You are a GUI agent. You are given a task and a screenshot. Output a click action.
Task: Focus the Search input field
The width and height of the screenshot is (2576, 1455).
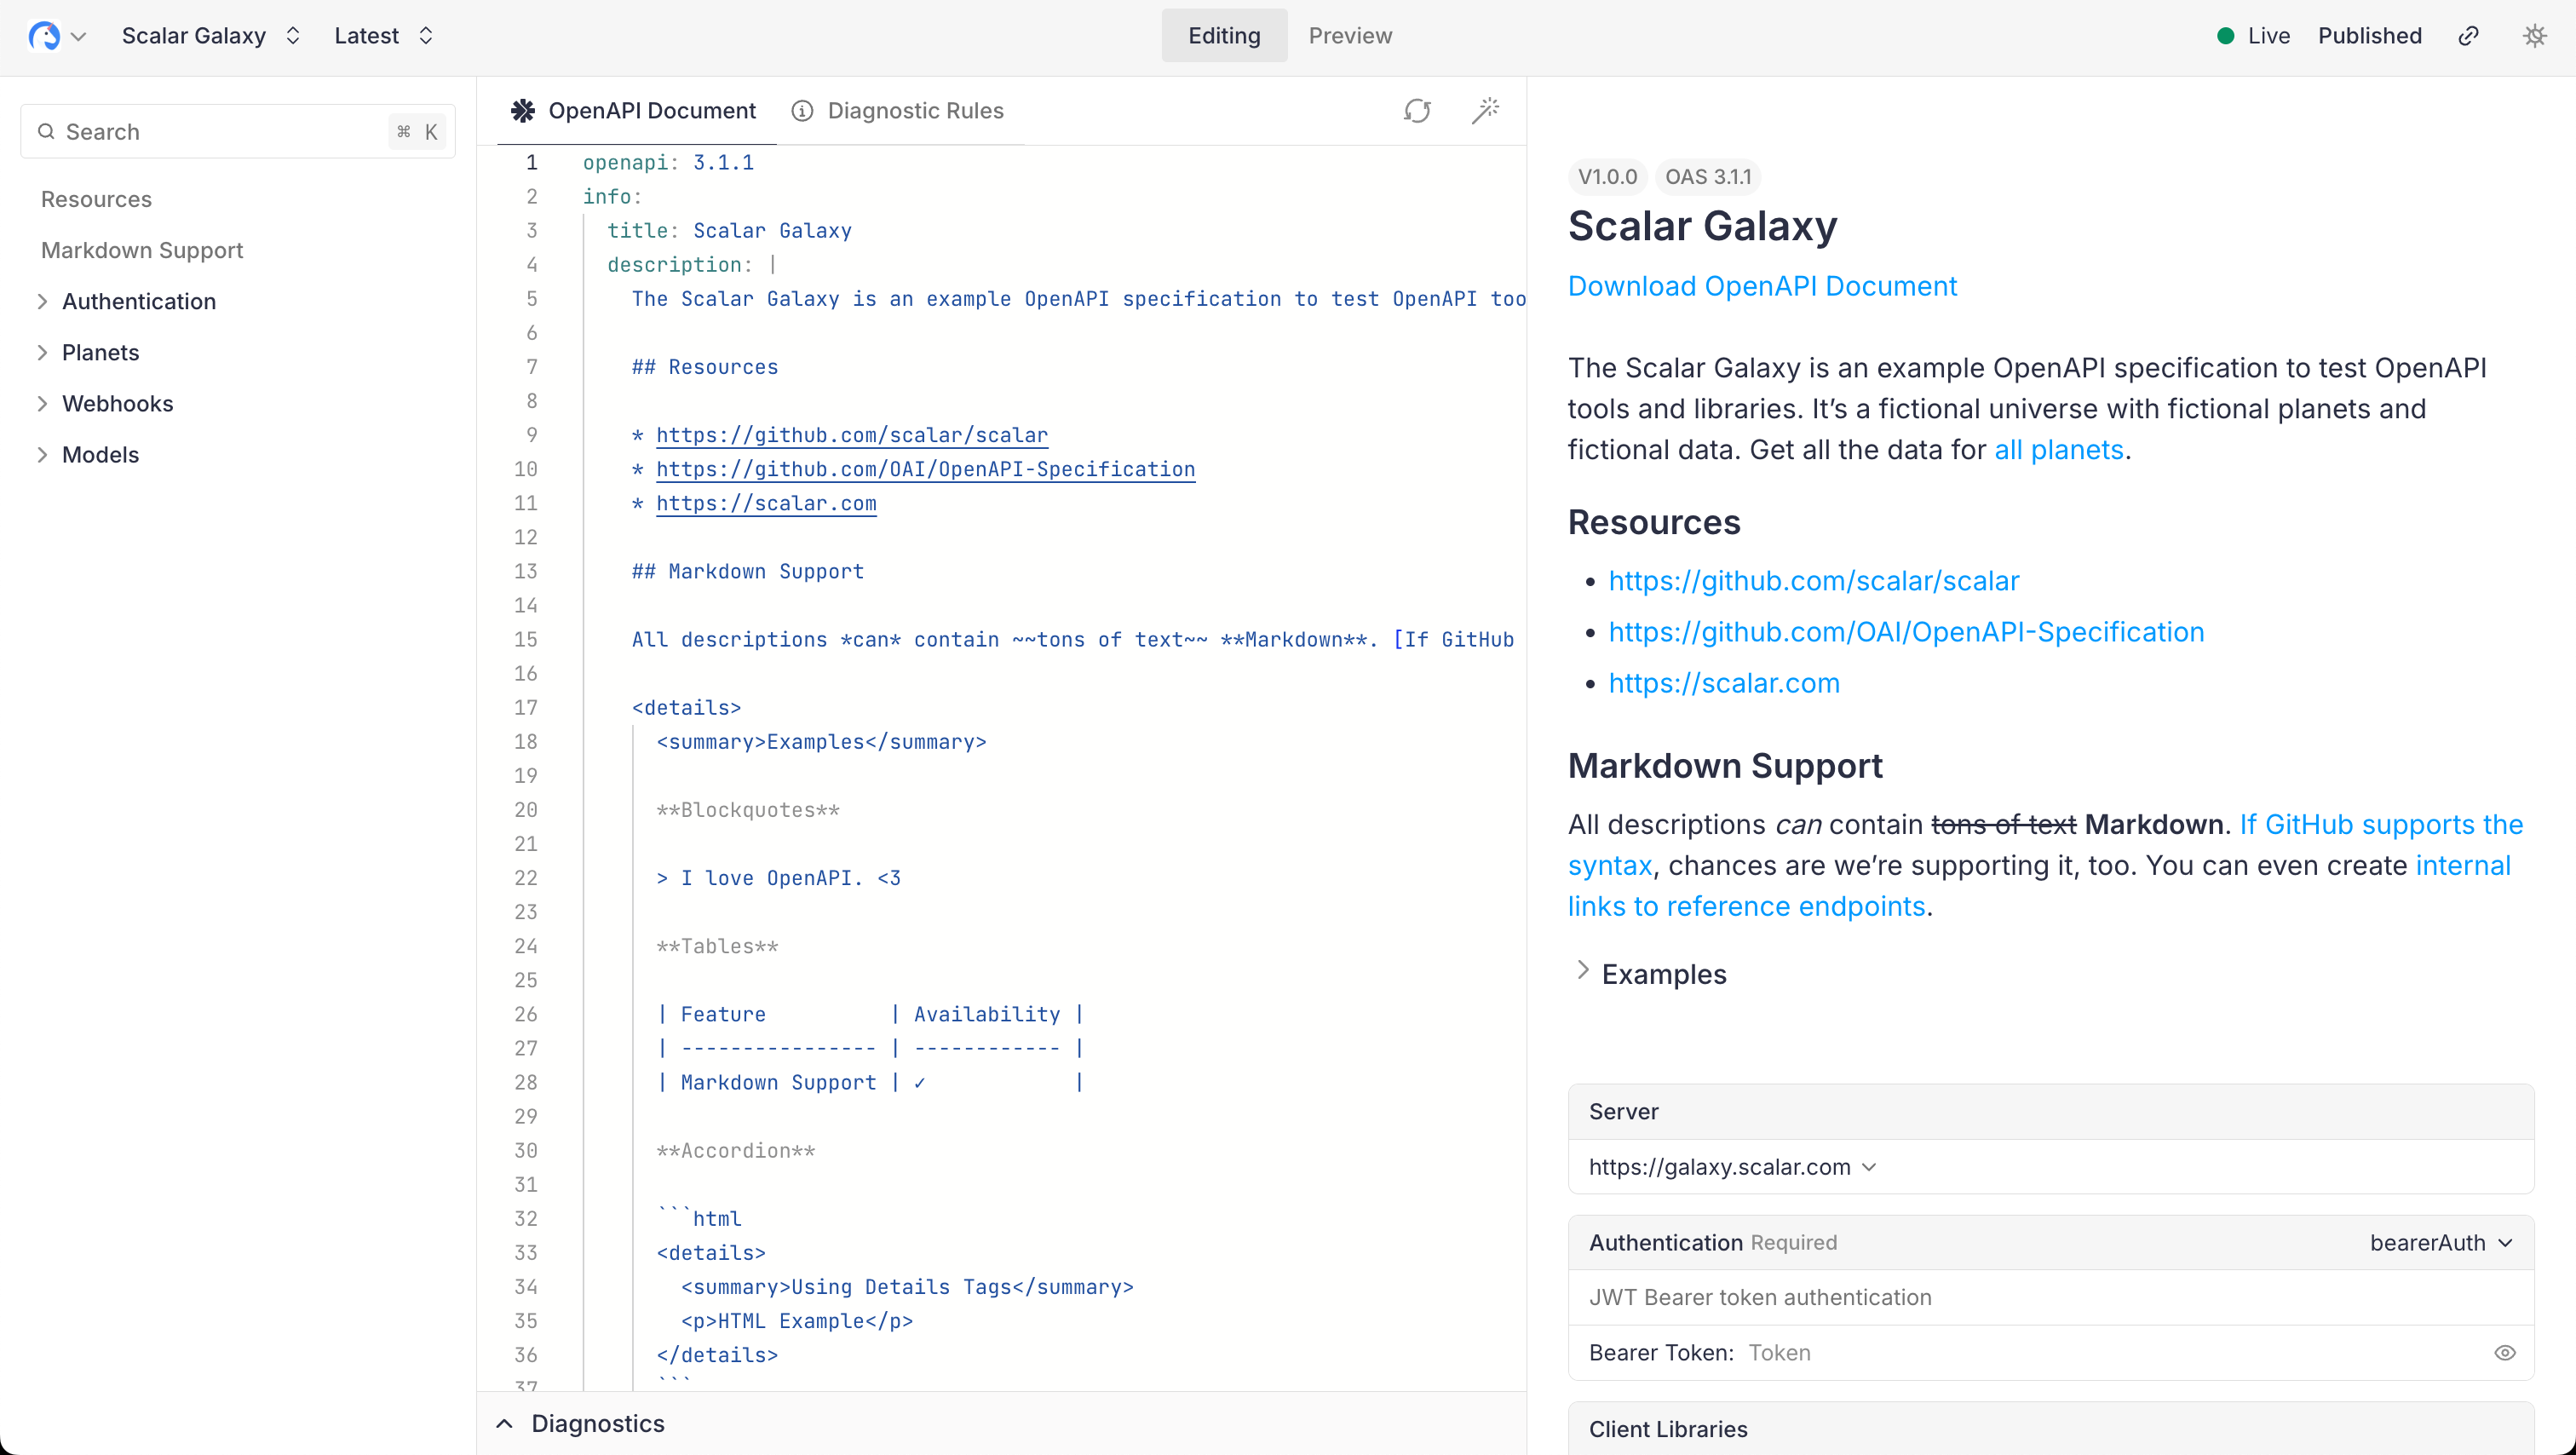(238, 132)
